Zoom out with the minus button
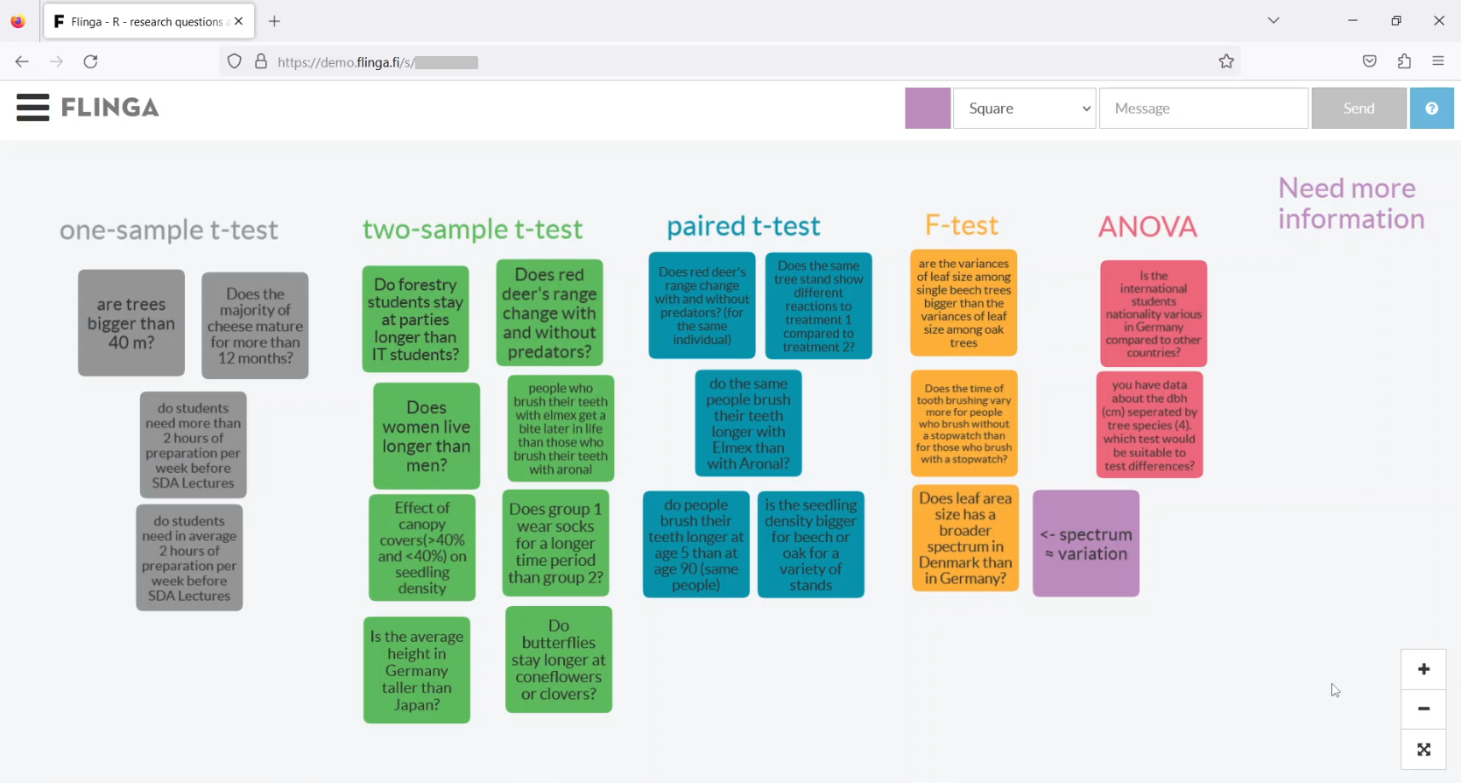Screen dimensions: 1461x783 click(1423, 709)
